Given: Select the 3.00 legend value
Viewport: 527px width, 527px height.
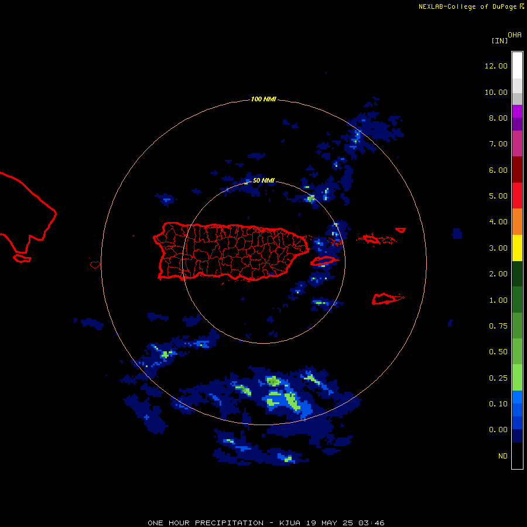Looking at the screenshot, I should [x=498, y=248].
